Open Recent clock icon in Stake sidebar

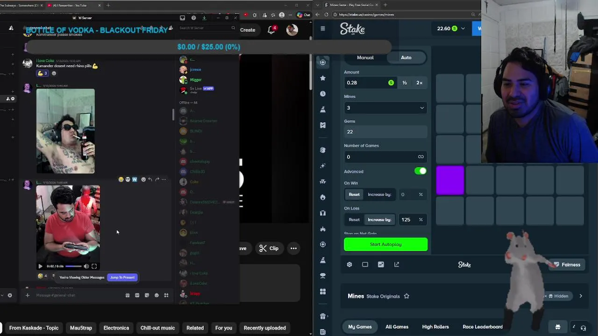pyautogui.click(x=322, y=94)
